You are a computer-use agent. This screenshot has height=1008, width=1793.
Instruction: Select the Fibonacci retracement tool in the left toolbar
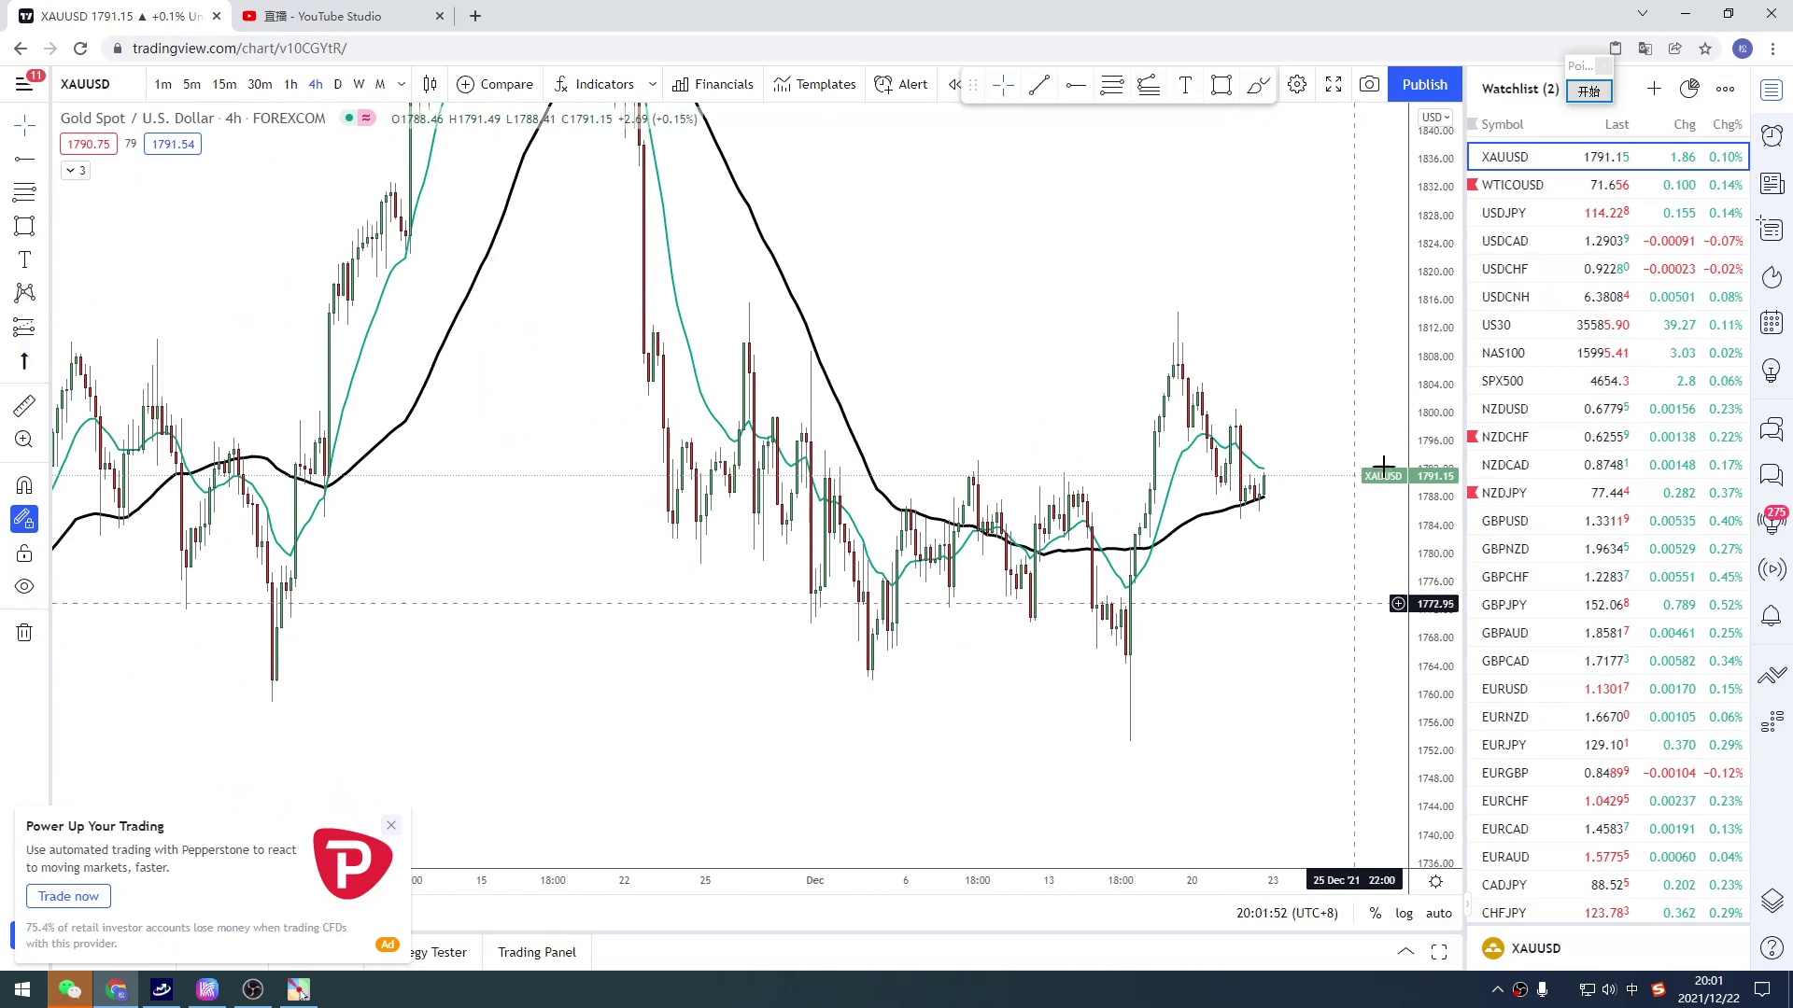(24, 192)
